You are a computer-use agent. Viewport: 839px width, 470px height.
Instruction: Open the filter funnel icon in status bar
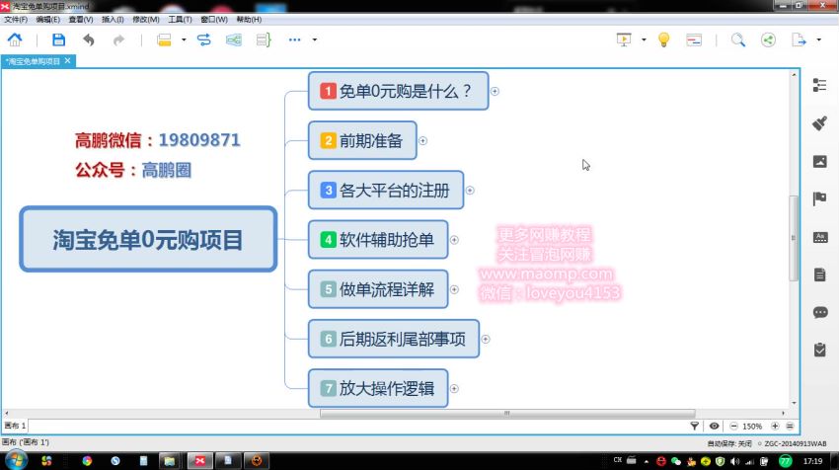(695, 427)
